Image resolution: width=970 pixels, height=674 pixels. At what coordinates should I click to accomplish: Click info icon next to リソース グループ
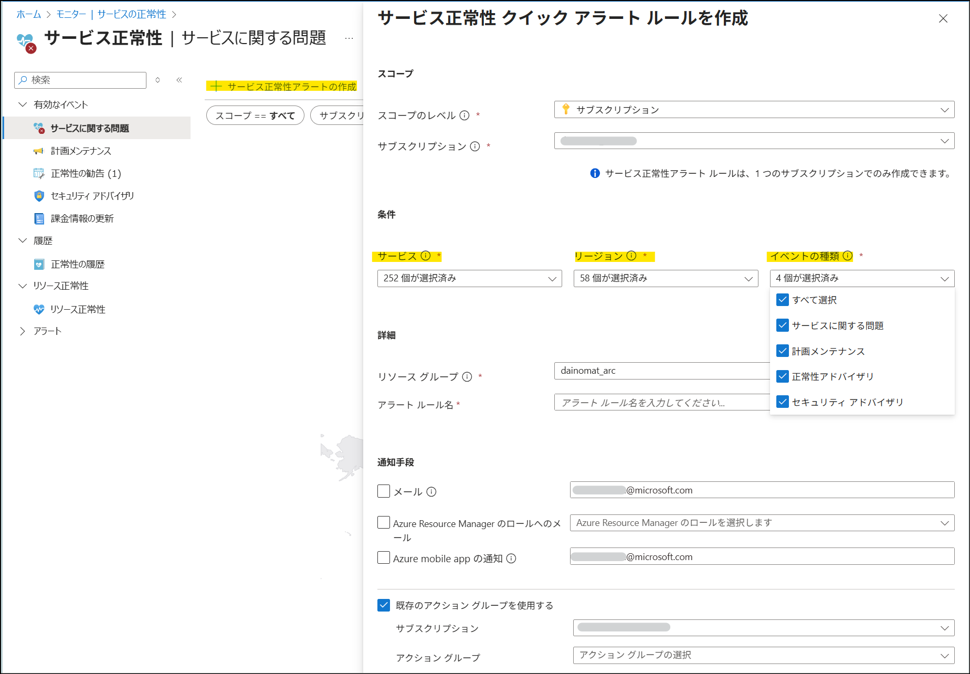pos(467,377)
